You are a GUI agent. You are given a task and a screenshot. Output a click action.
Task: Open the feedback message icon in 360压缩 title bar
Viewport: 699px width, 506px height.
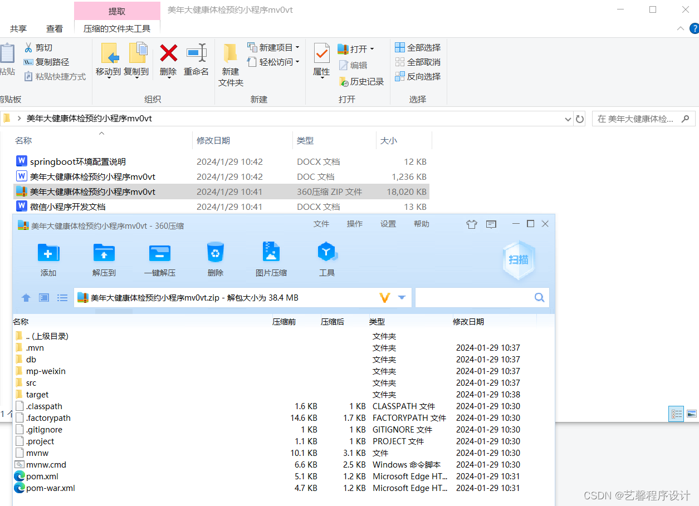491,224
